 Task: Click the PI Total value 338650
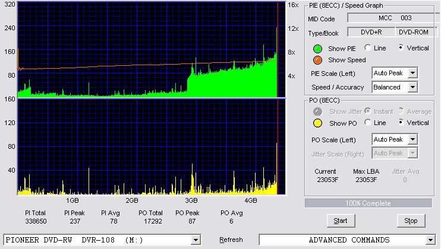coord(36,221)
